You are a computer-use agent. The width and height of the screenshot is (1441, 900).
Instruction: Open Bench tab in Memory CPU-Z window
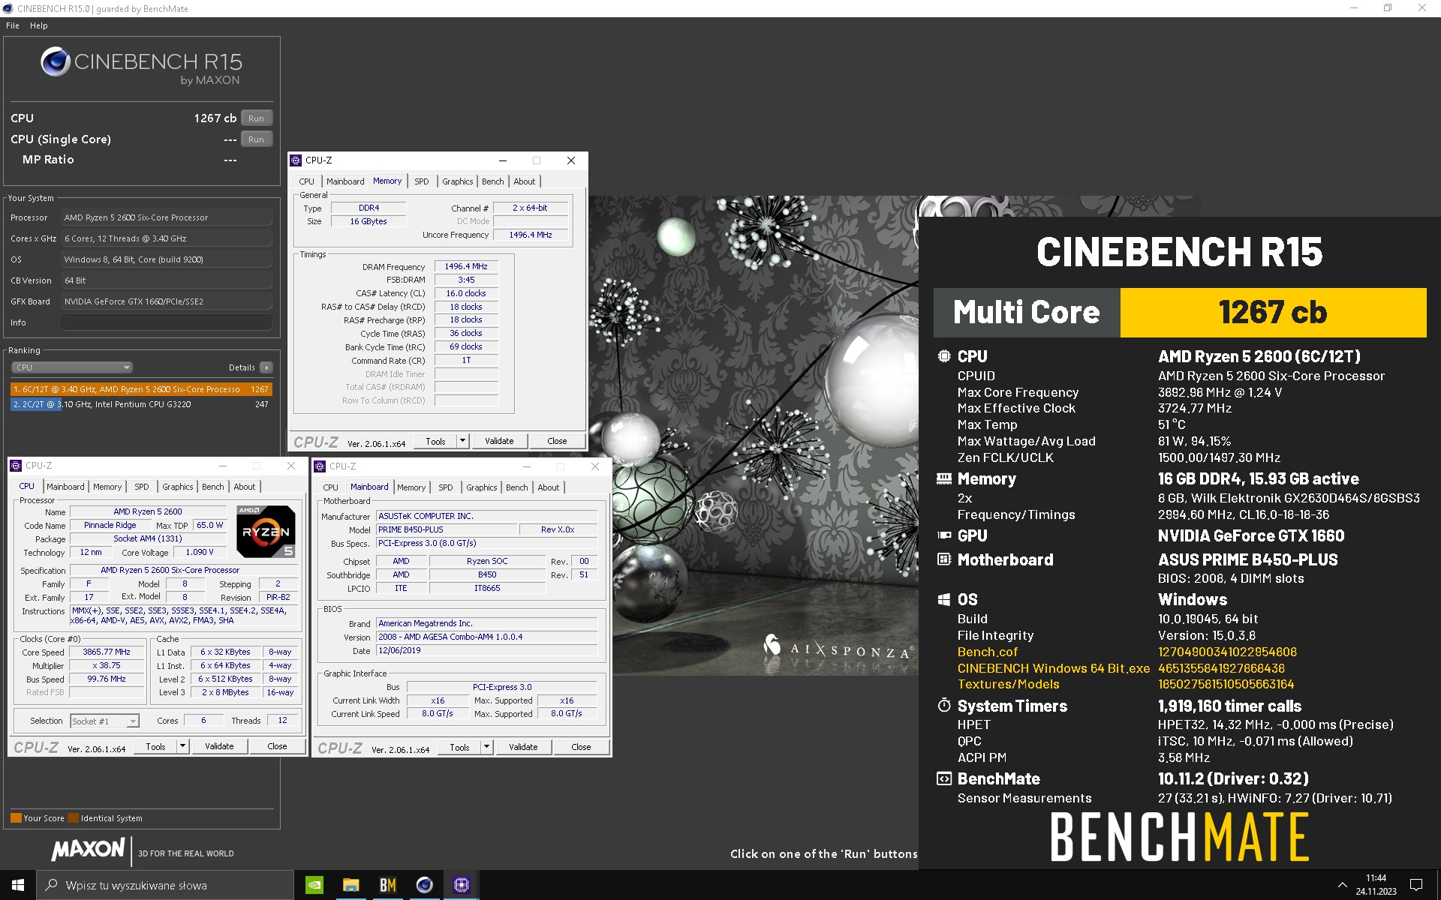click(493, 181)
